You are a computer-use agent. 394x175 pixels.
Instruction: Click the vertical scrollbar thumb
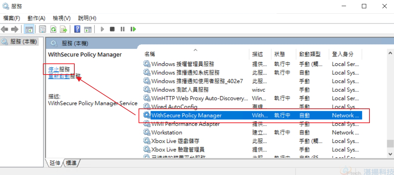pos(390,144)
